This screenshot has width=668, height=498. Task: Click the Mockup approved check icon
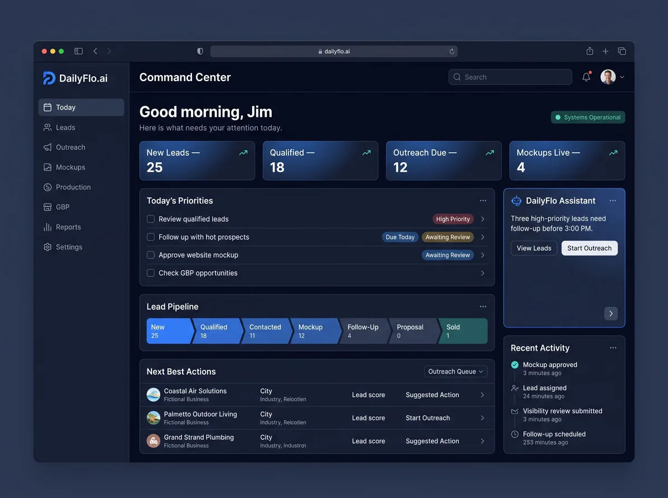(515, 365)
